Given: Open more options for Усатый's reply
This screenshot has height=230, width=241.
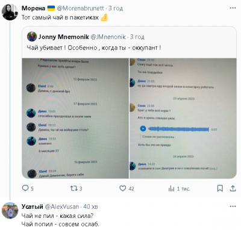Looking at the screenshot, I should (233, 207).
